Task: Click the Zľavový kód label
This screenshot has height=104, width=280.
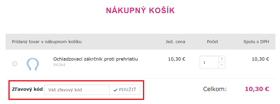Action: [x=27, y=90]
